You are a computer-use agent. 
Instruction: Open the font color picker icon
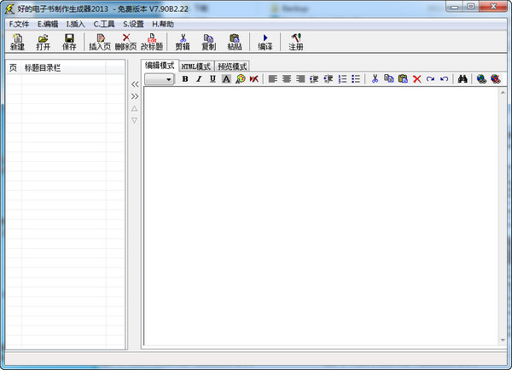click(x=226, y=78)
